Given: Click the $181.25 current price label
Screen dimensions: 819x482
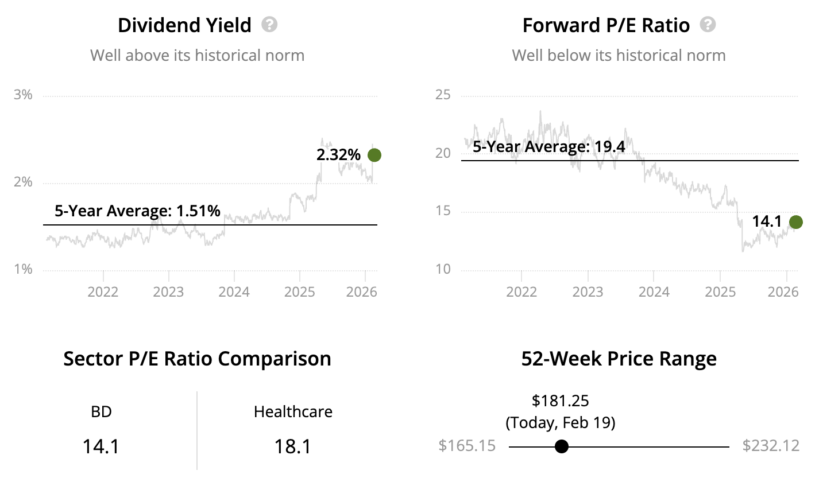Looking at the screenshot, I should 560,401.
